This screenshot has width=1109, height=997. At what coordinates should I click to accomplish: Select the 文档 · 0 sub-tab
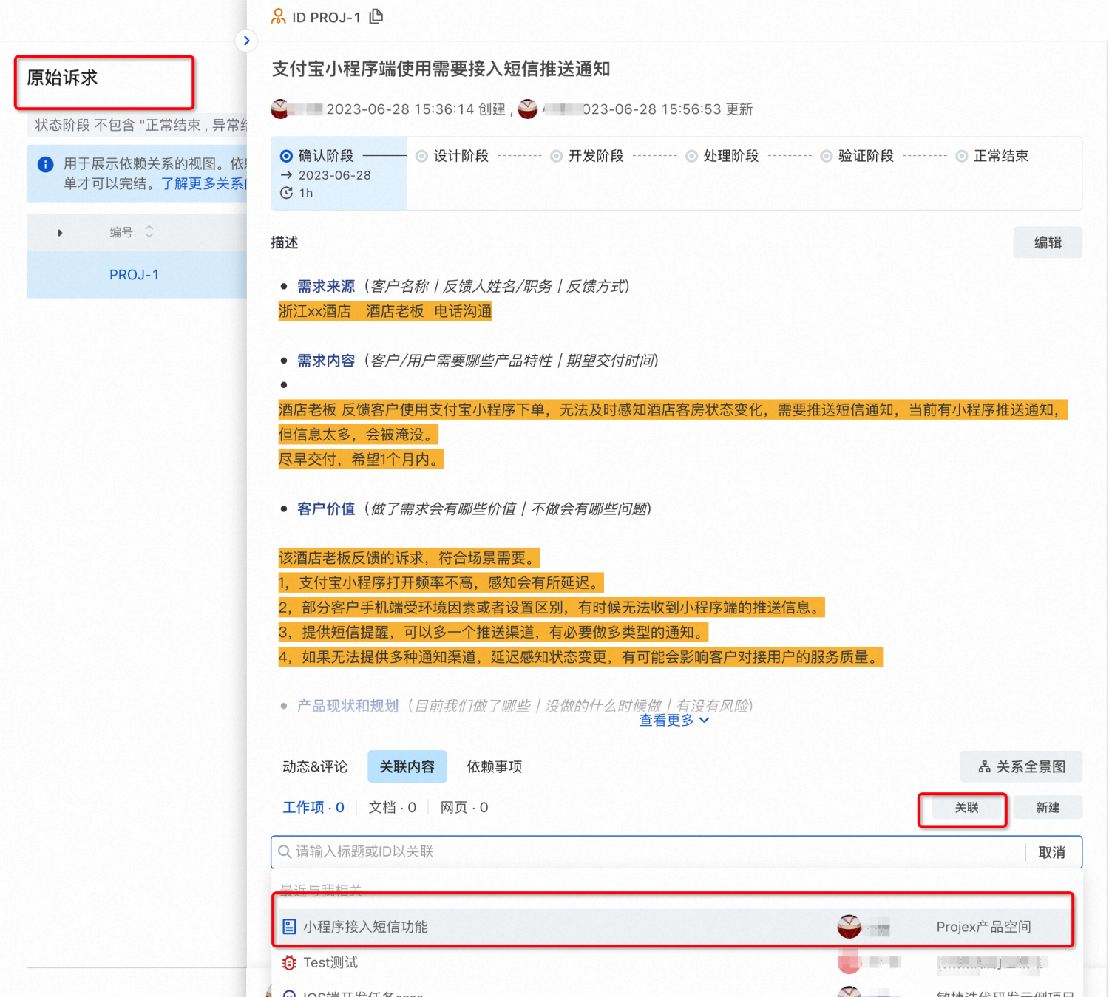(x=393, y=808)
